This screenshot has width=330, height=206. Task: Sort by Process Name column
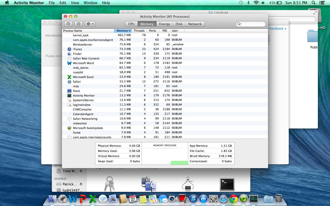click(88, 31)
